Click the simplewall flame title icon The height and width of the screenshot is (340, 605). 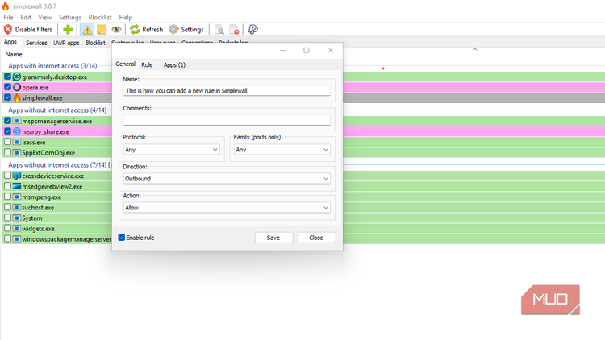6,6
